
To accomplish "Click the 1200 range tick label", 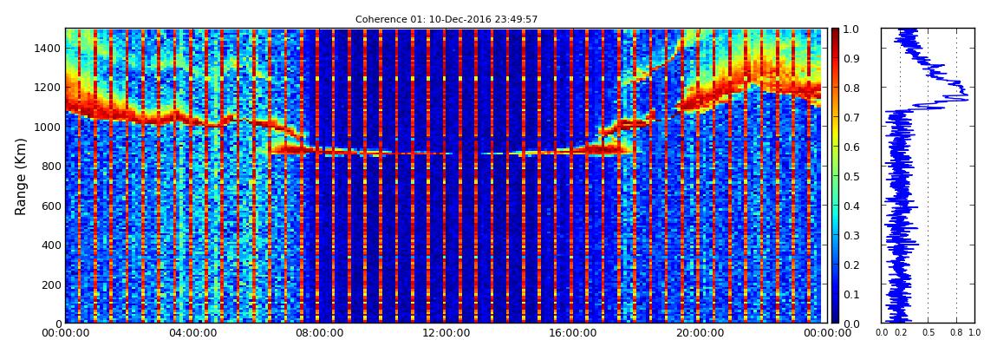I will pos(49,87).
